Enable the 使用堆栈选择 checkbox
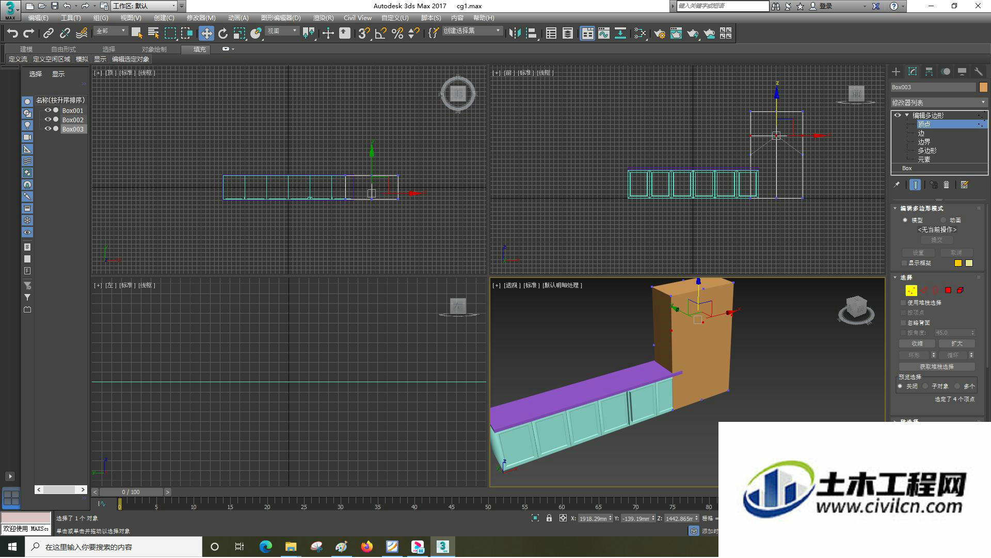This screenshot has width=991, height=558. 903,303
